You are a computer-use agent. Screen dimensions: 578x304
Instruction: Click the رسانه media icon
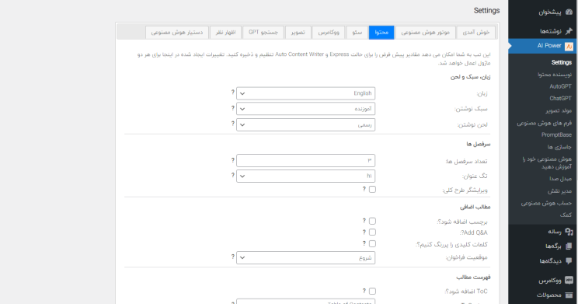pyautogui.click(x=569, y=232)
